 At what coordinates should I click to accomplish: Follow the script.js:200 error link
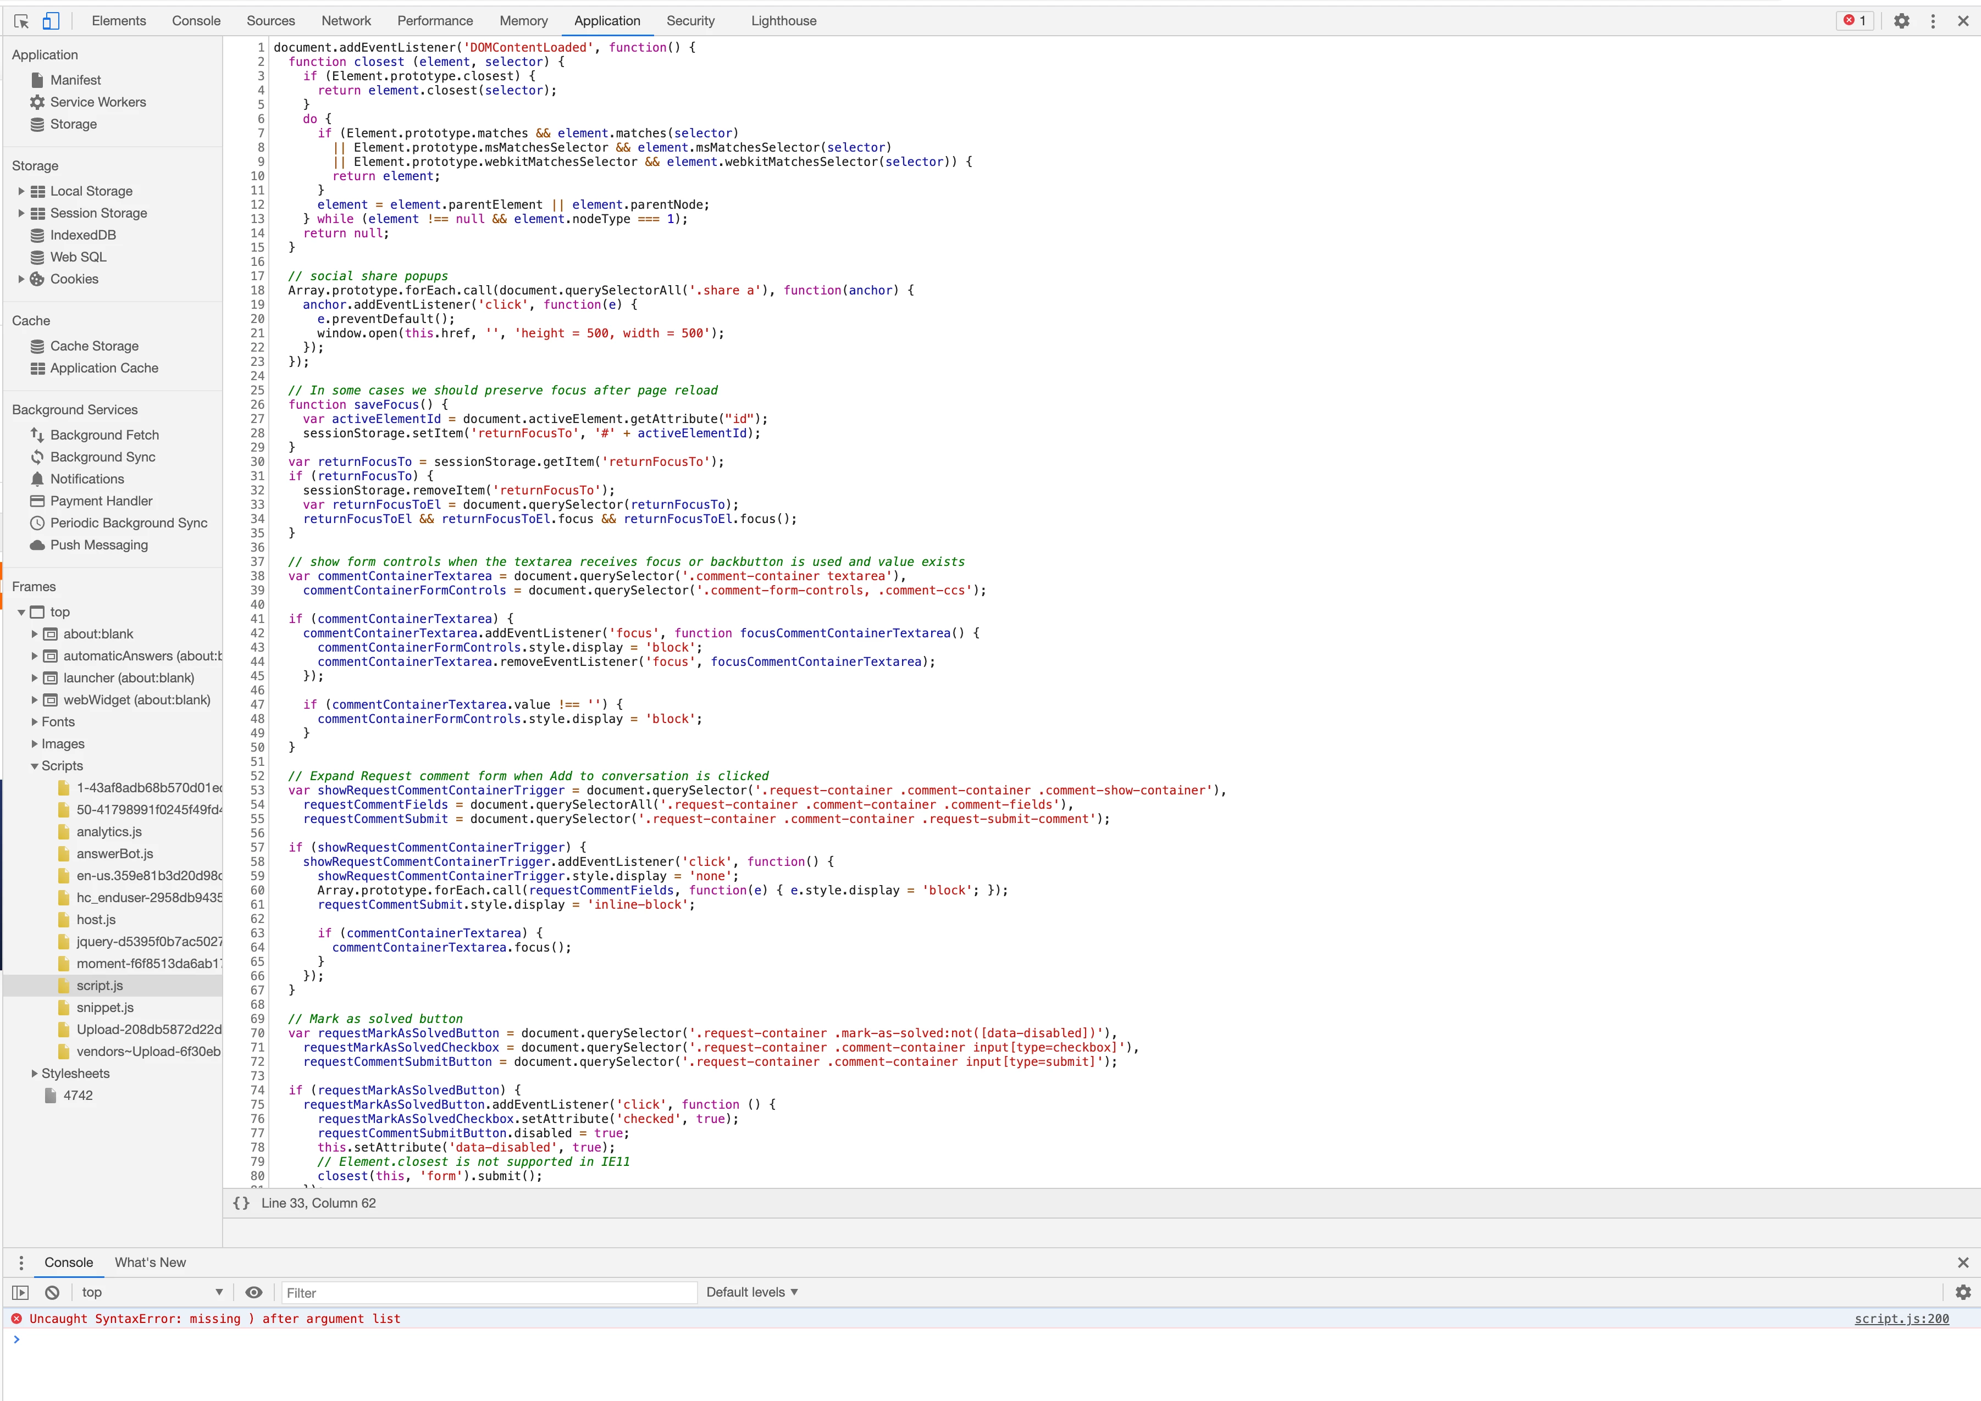click(1901, 1318)
